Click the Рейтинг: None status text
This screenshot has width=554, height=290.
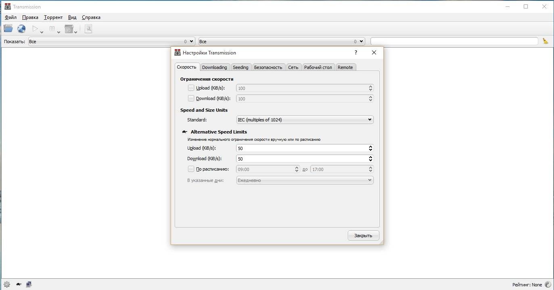(x=527, y=285)
